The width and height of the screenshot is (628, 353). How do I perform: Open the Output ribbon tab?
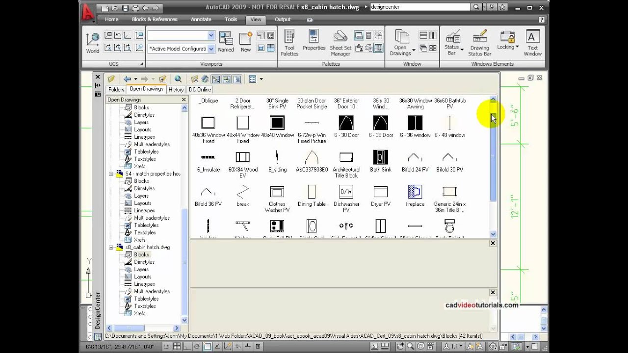click(x=283, y=20)
